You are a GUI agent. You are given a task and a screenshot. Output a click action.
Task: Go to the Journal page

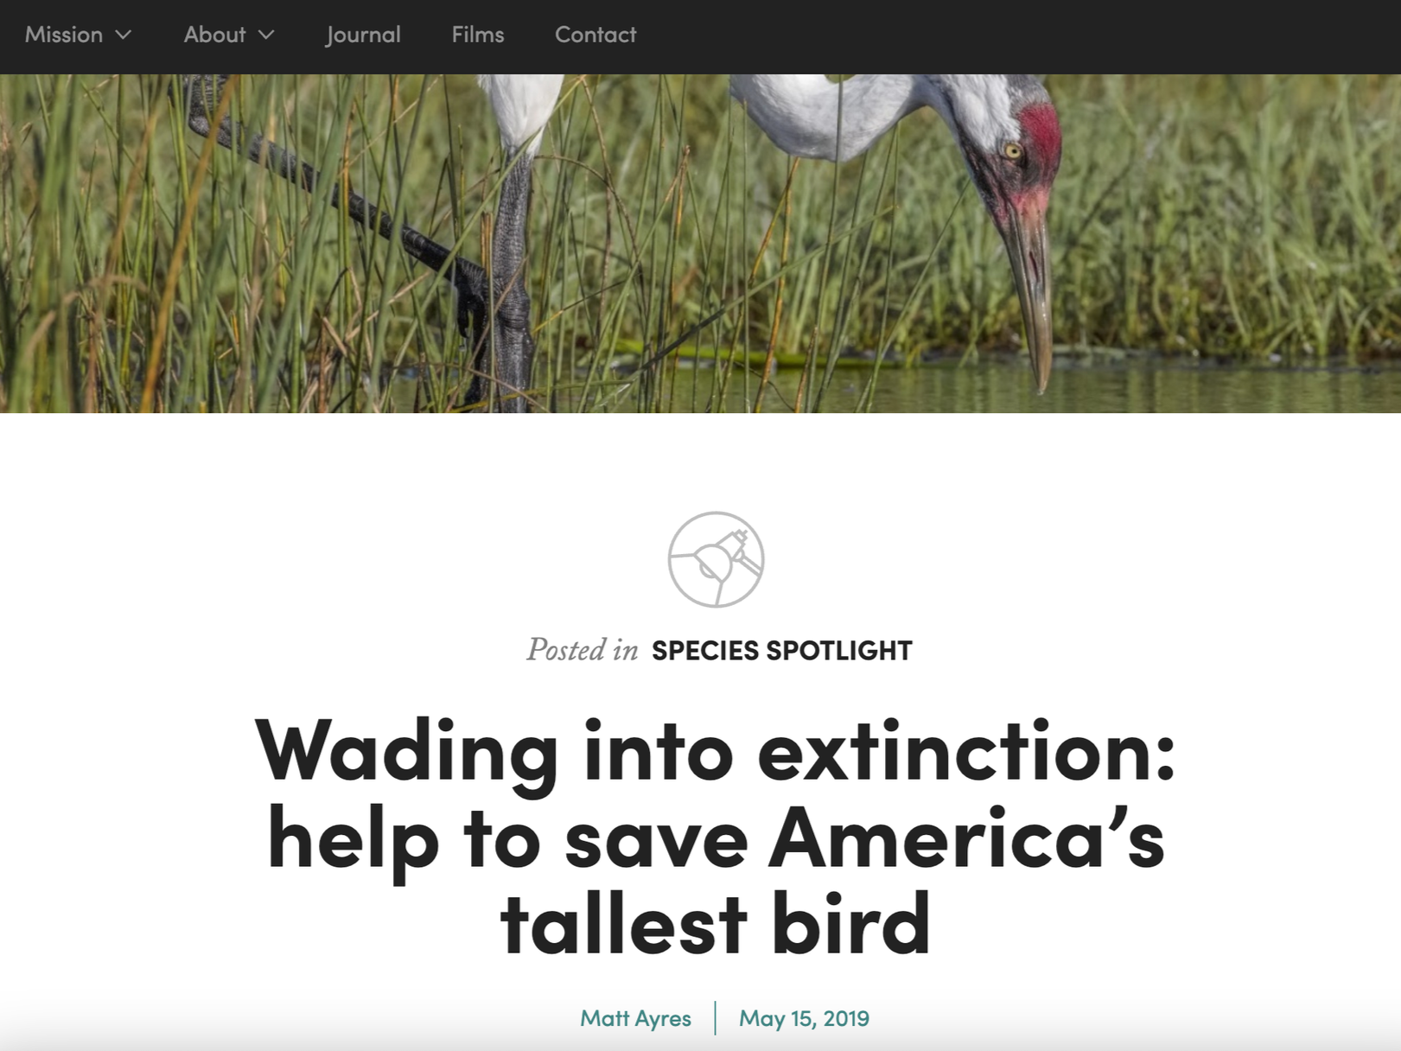coord(363,35)
